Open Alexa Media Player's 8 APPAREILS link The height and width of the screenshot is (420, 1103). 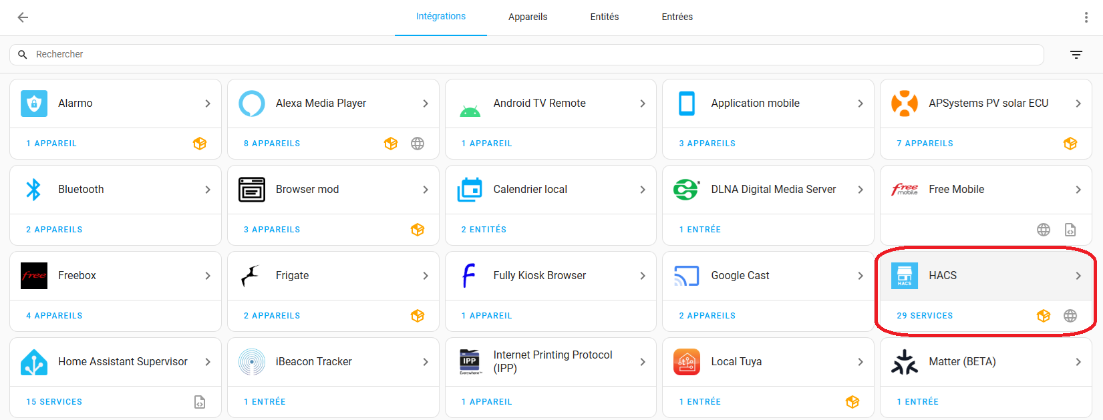[x=272, y=144]
